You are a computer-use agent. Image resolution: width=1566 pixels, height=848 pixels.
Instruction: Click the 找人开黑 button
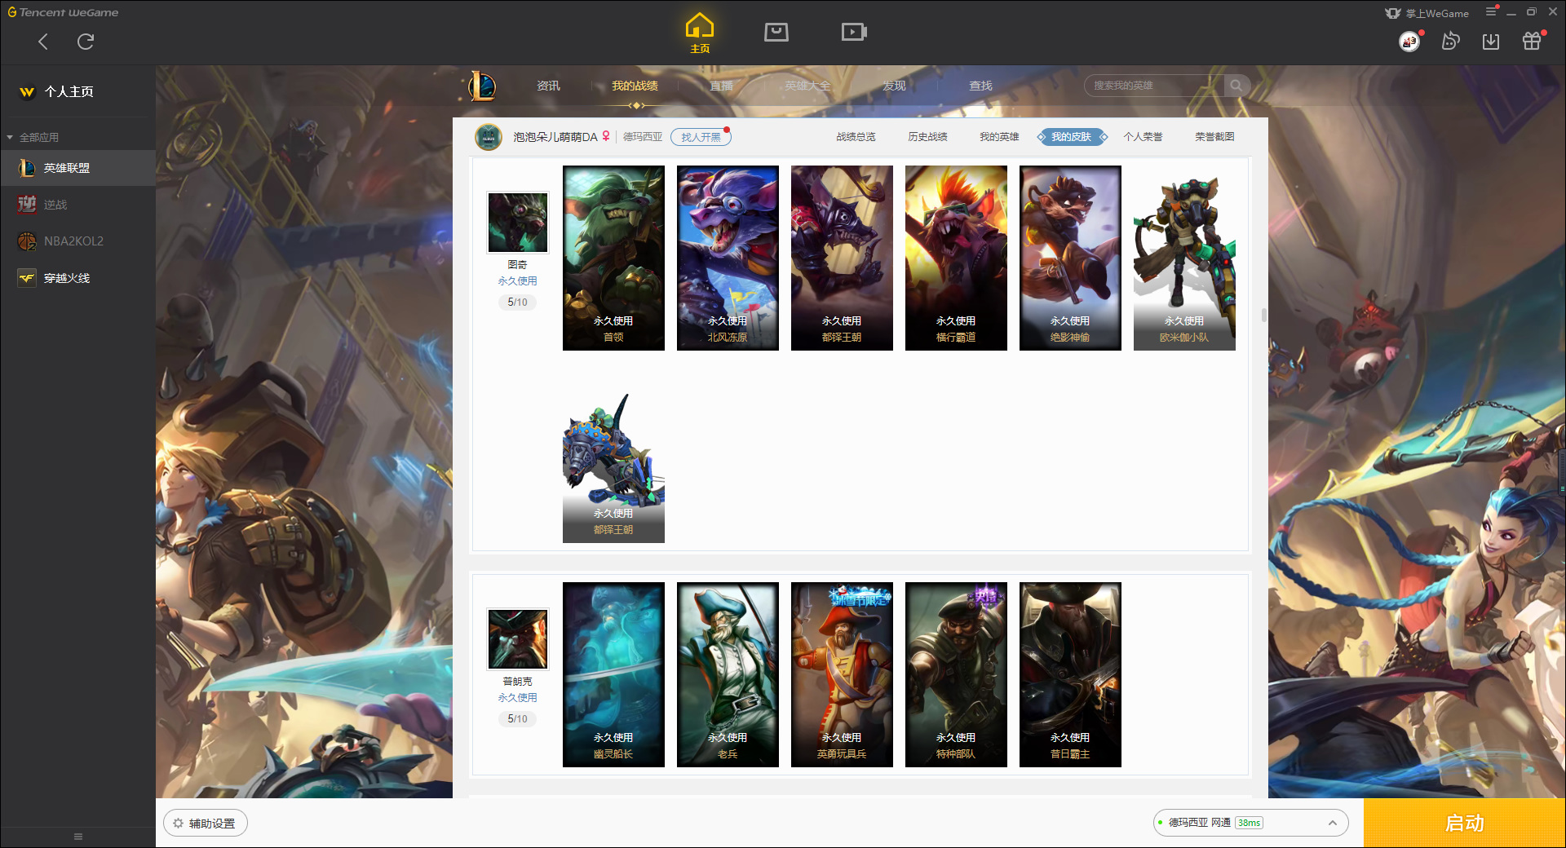coord(701,137)
